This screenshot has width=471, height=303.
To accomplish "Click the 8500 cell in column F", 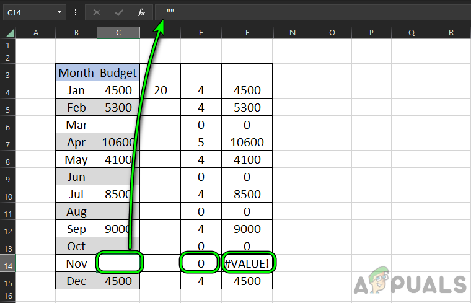I will point(247,194).
